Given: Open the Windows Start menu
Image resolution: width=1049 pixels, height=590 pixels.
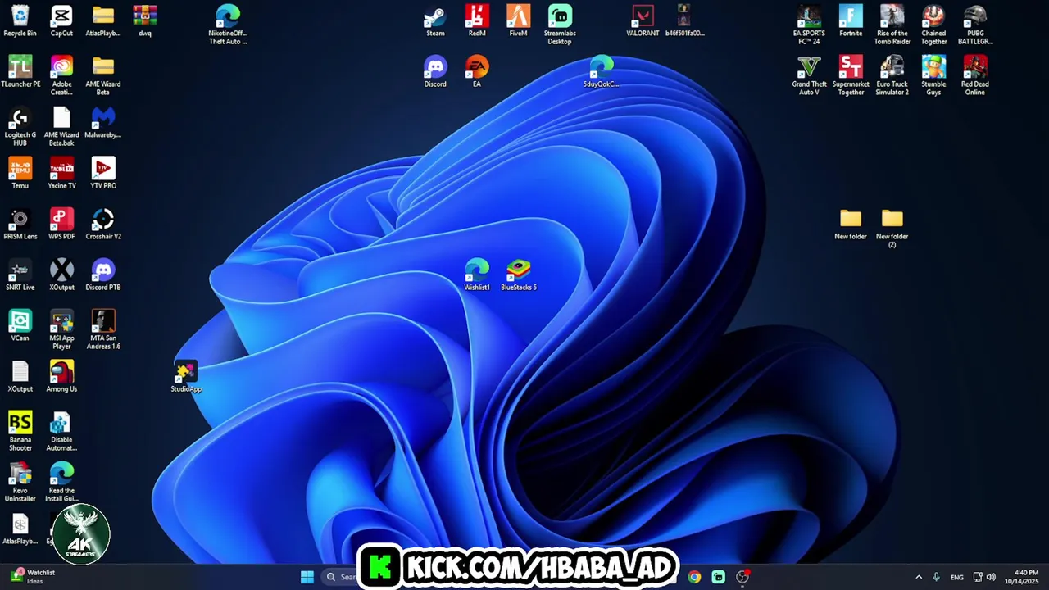Looking at the screenshot, I should pyautogui.click(x=307, y=577).
